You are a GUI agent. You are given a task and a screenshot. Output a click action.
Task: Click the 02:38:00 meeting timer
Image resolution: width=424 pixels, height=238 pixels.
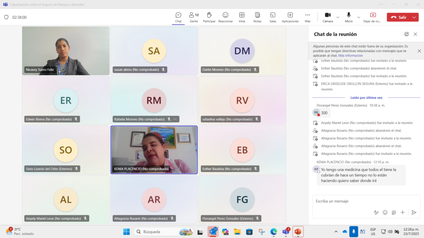19,17
